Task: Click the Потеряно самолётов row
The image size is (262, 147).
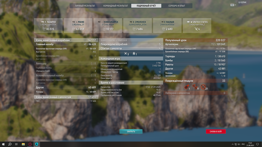Action: [196, 93]
